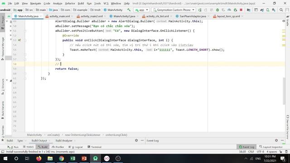
Task: Hide the Build panel with minus icon
Action: (142, 140)
